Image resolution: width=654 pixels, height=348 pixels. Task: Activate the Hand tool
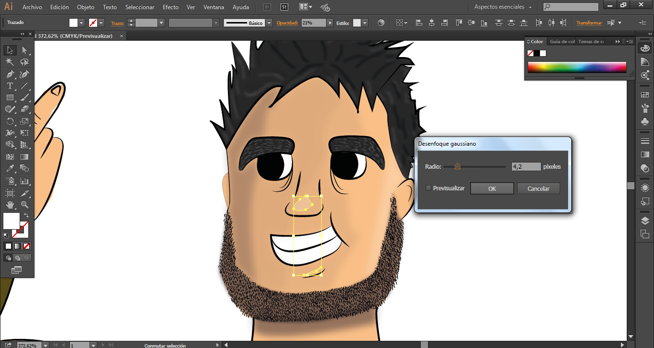point(10,205)
